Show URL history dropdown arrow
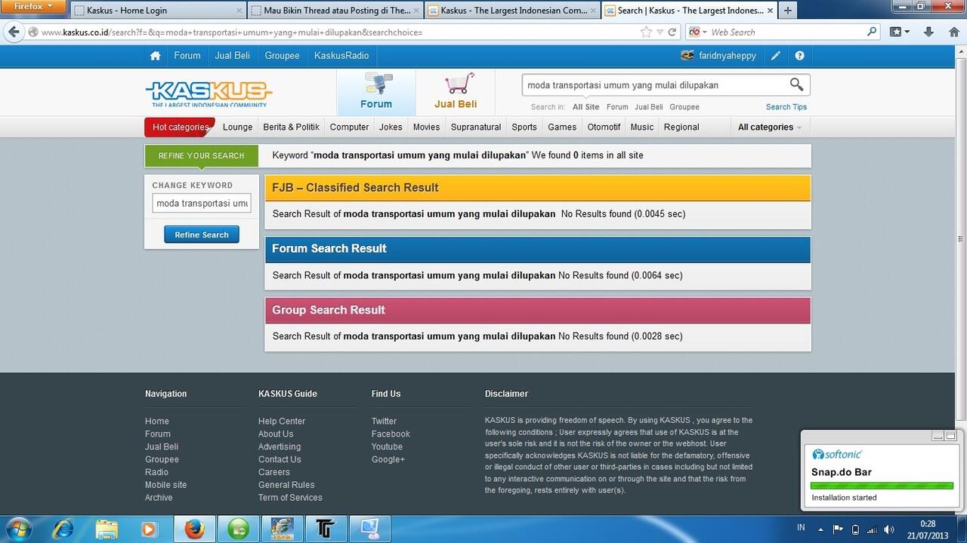Image resolution: width=967 pixels, height=543 pixels. (660, 32)
